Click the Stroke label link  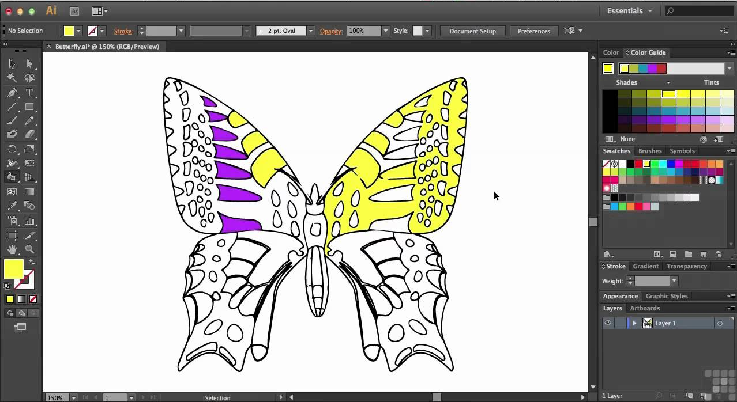coord(123,31)
